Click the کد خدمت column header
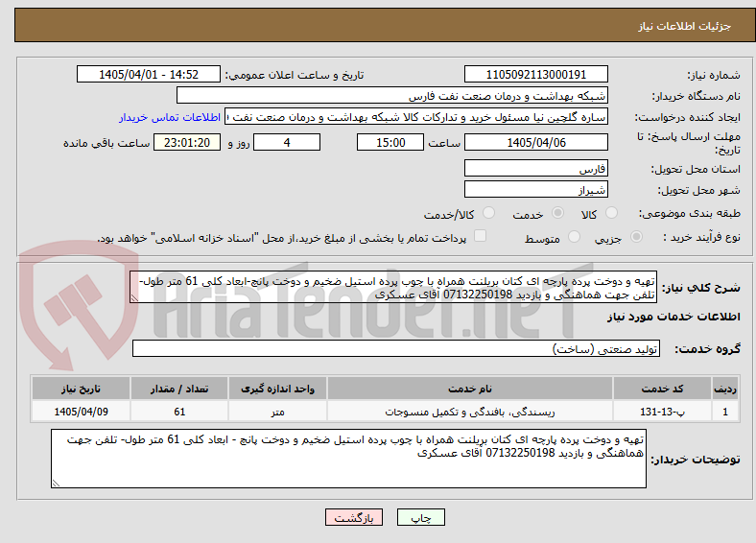The width and height of the screenshot is (756, 543). pyautogui.click(x=663, y=389)
